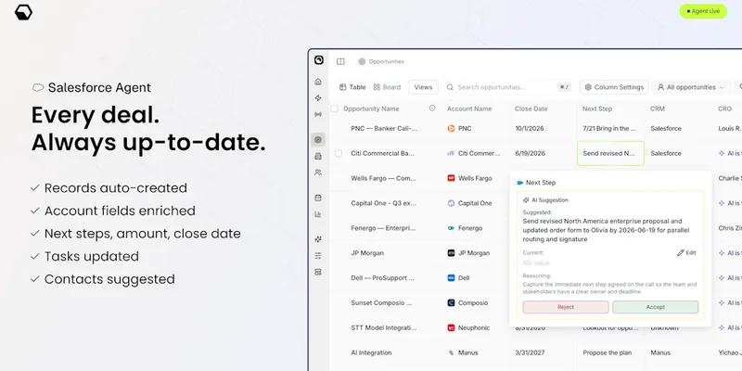The width and height of the screenshot is (742, 371).
Task: Click the JP Morgan account logo
Action: coord(451,253)
